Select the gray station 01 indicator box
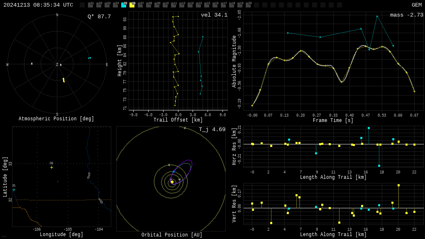Viewport: 425px width, 239px height. [x=90, y=5]
